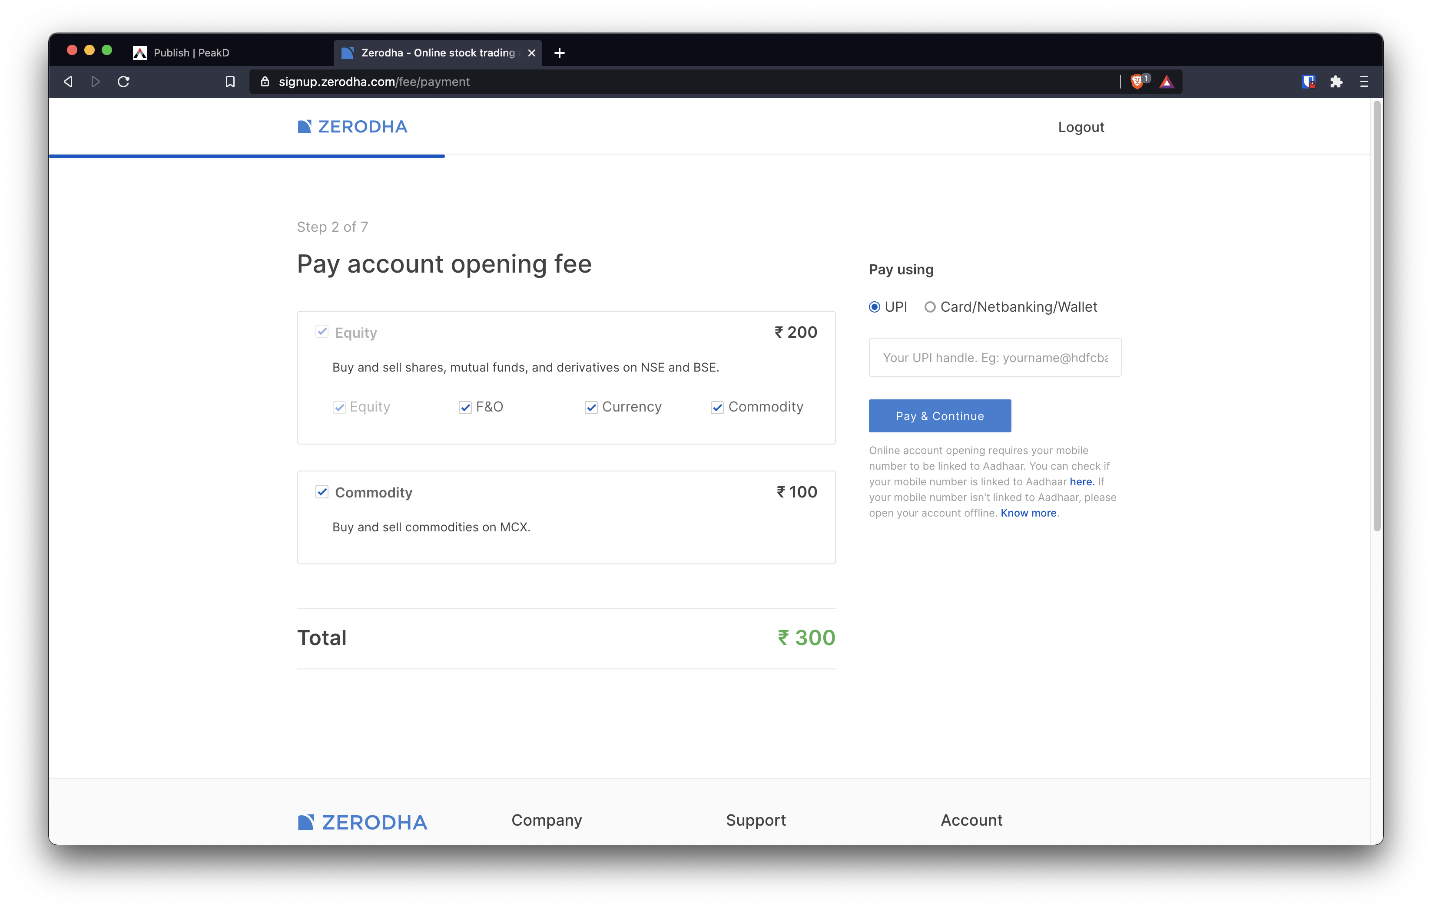Screen dimensions: 1432x909
Task: Reload the Zerodha payment page
Action: pos(124,82)
